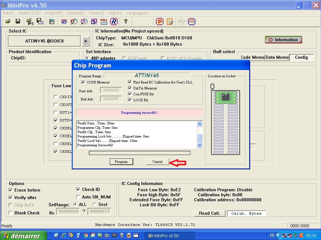Toggle Con.FUSE Bit checkbox
321x240 pixels.
pos(130,94)
